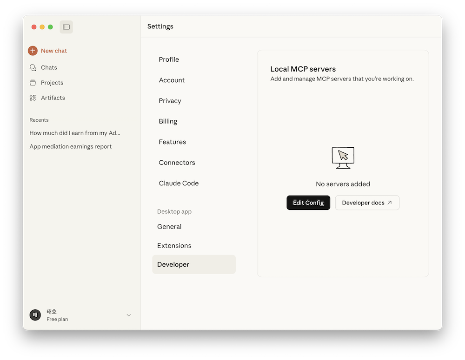Start a New chat
This screenshot has width=465, height=360.
coord(53,51)
